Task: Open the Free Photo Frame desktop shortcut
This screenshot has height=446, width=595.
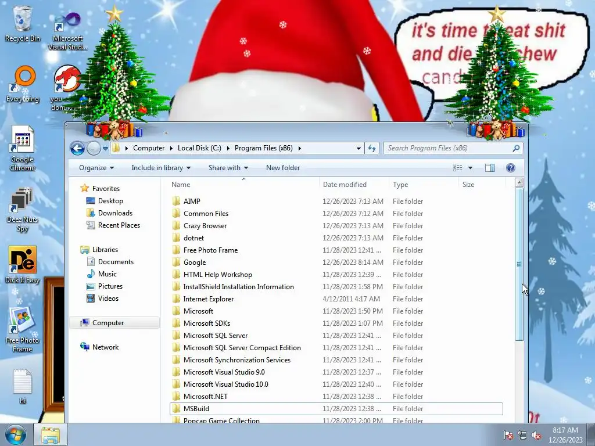Action: [x=23, y=329]
